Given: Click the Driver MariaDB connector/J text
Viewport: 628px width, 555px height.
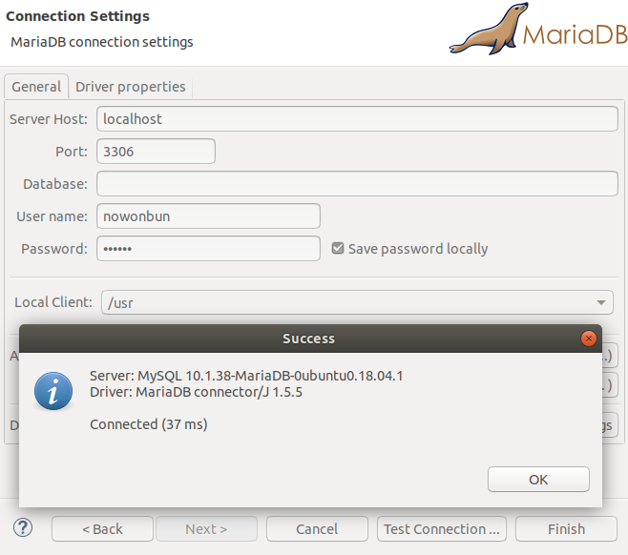Looking at the screenshot, I should click(x=196, y=392).
